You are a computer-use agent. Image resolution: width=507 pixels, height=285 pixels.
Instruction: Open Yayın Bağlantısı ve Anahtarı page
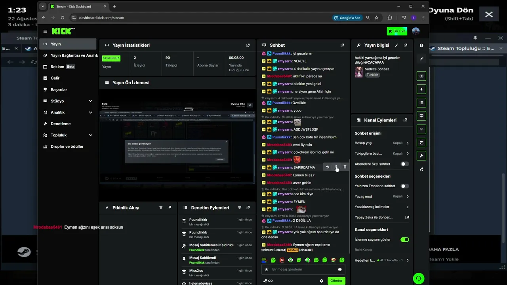[x=68, y=55]
